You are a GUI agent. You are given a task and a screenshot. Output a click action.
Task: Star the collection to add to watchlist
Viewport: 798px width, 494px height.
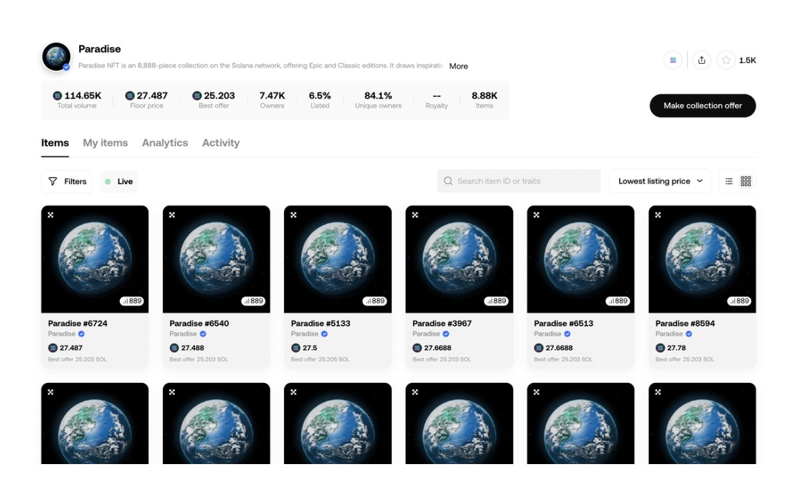(726, 60)
